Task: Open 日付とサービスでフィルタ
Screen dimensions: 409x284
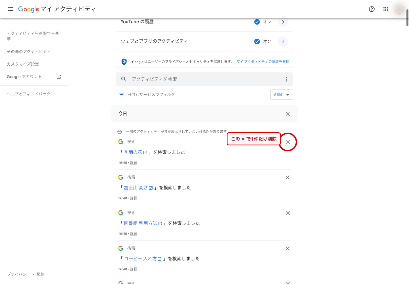Action: coord(151,95)
